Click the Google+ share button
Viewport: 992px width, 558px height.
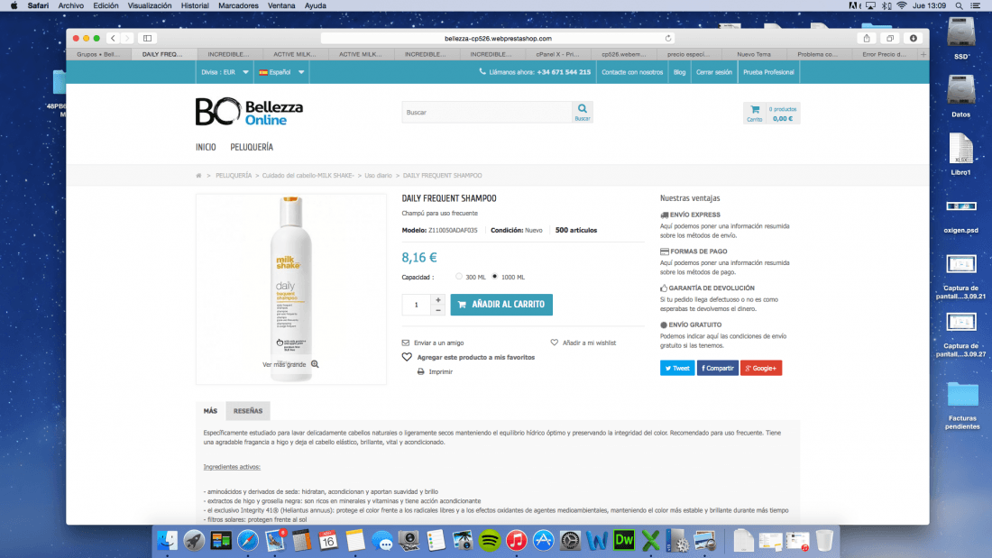(761, 368)
